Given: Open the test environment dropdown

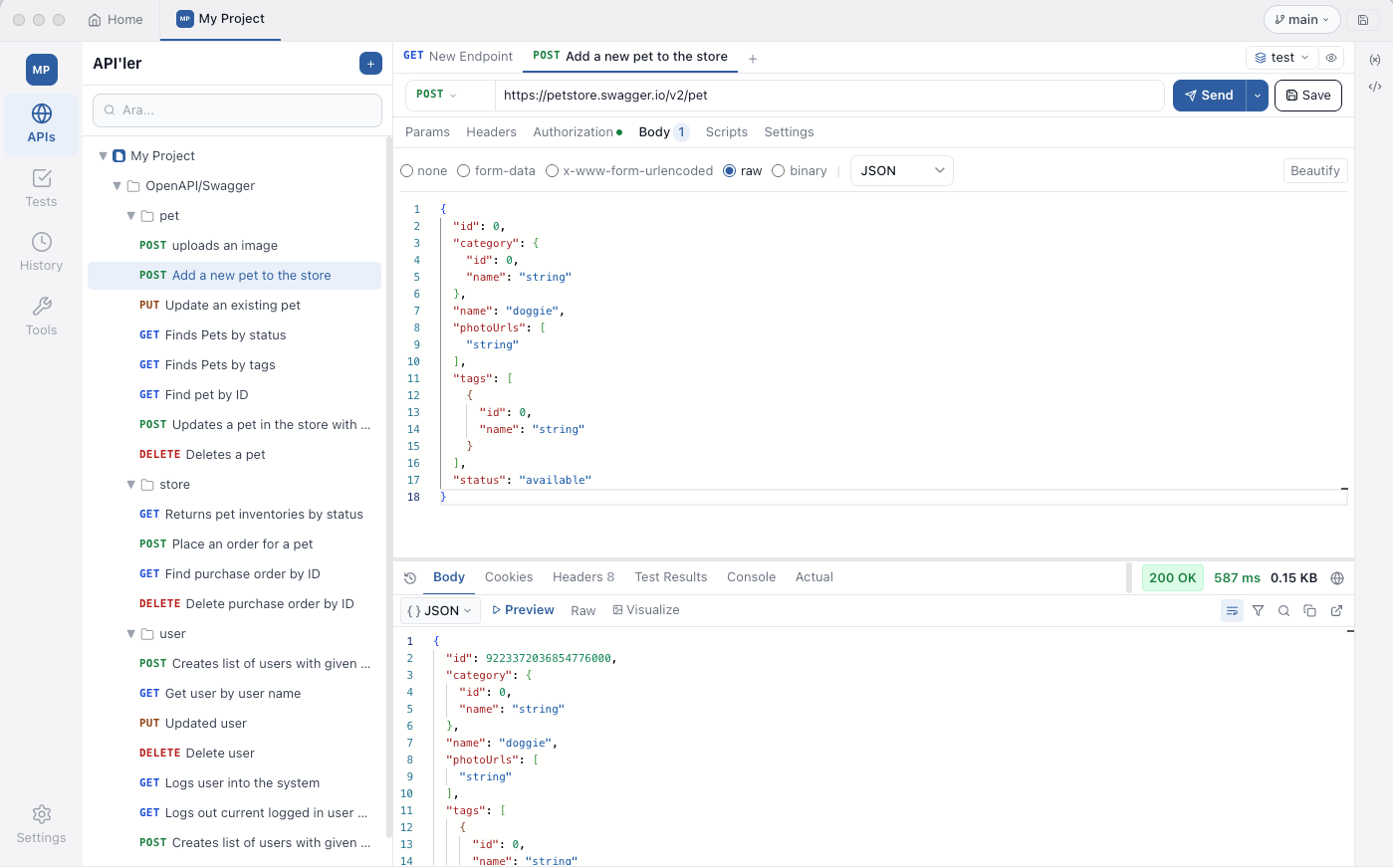Looking at the screenshot, I should 1282,58.
